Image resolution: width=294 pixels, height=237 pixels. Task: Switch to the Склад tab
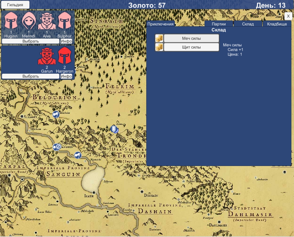pos(248,24)
